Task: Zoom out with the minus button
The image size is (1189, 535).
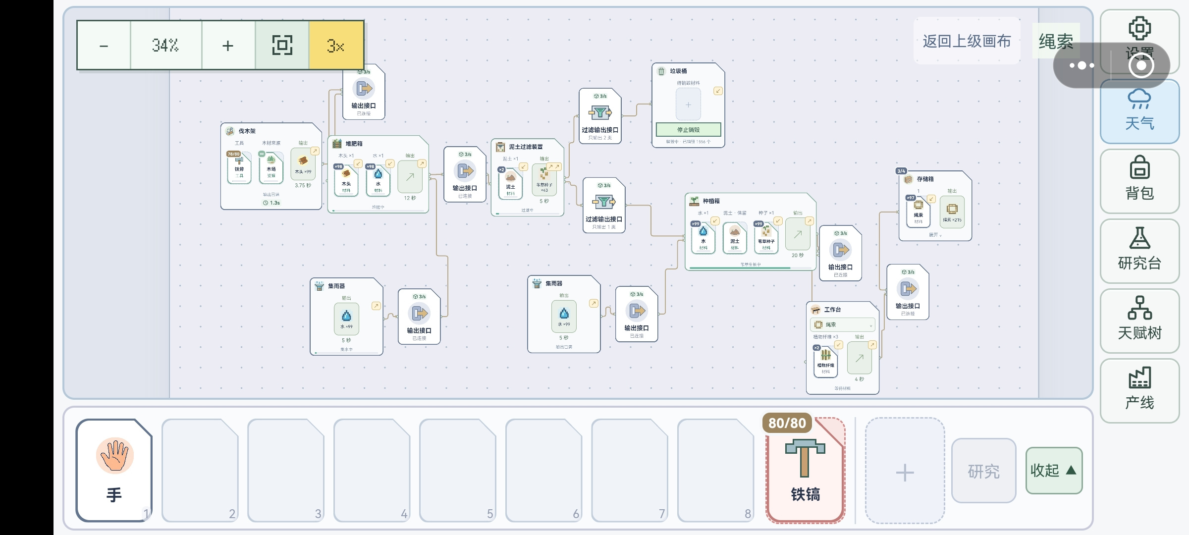Action: pos(104,46)
